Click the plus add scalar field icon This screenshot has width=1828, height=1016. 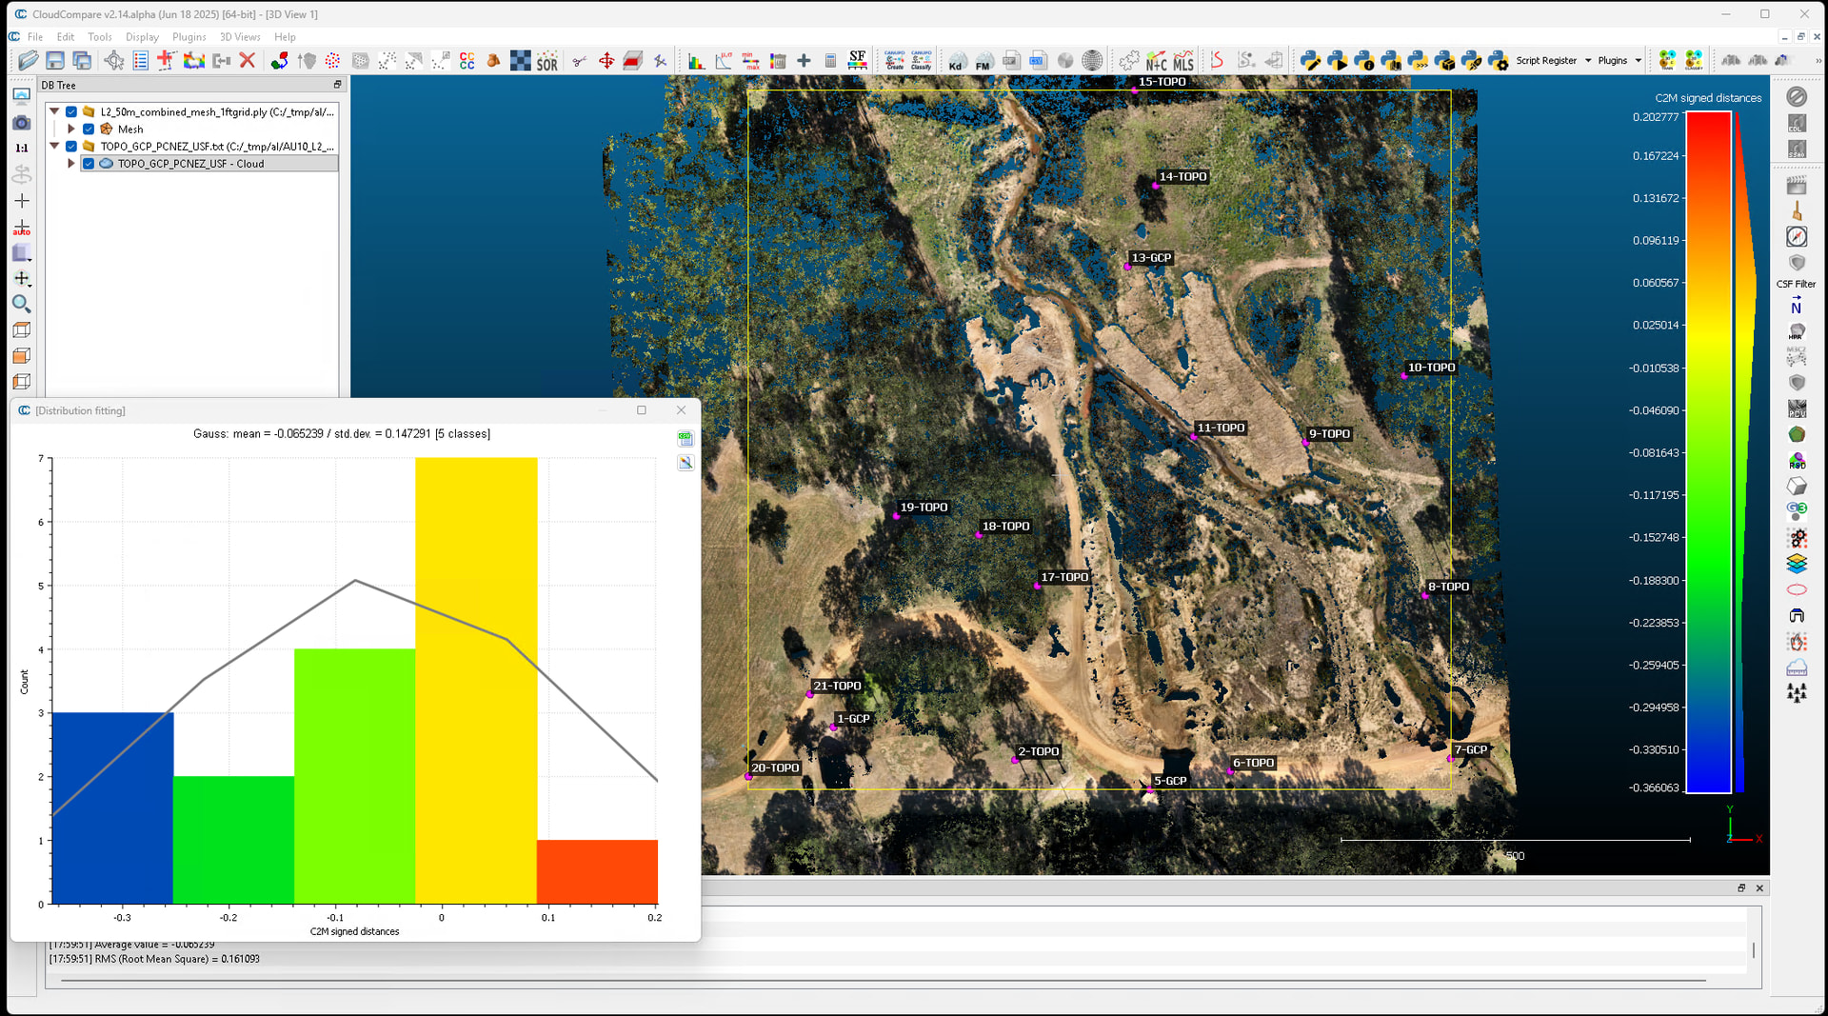[x=804, y=61]
